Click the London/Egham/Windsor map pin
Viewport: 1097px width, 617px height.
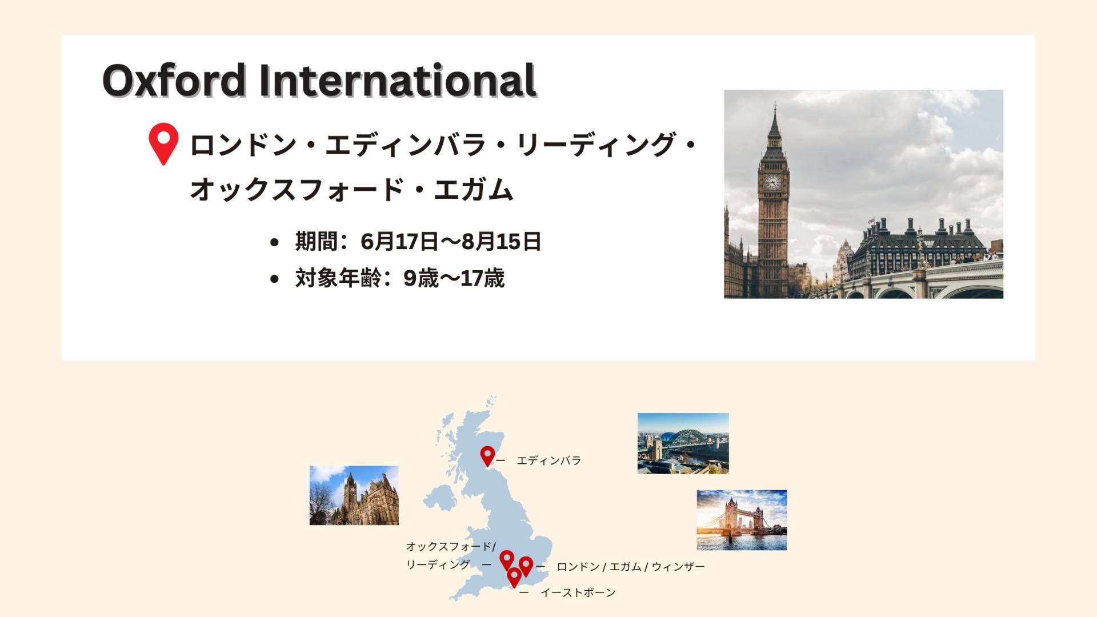[526, 566]
